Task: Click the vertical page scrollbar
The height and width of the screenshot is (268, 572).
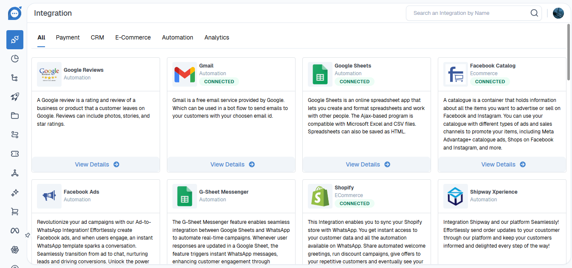Action: 569,52
